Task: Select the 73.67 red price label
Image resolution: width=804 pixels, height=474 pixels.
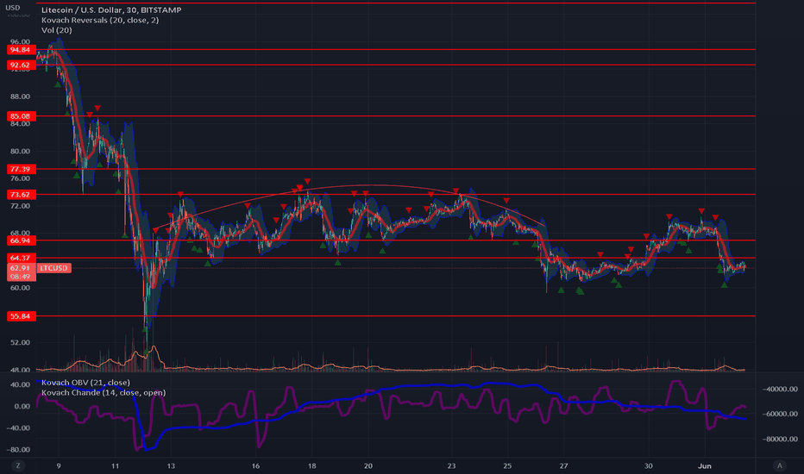Action: point(21,195)
